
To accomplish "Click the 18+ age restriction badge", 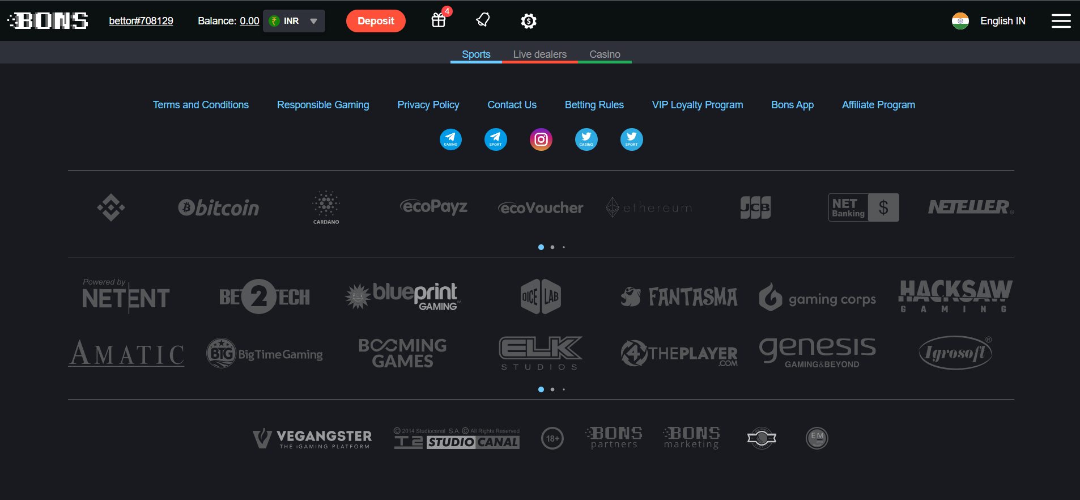I will [552, 438].
